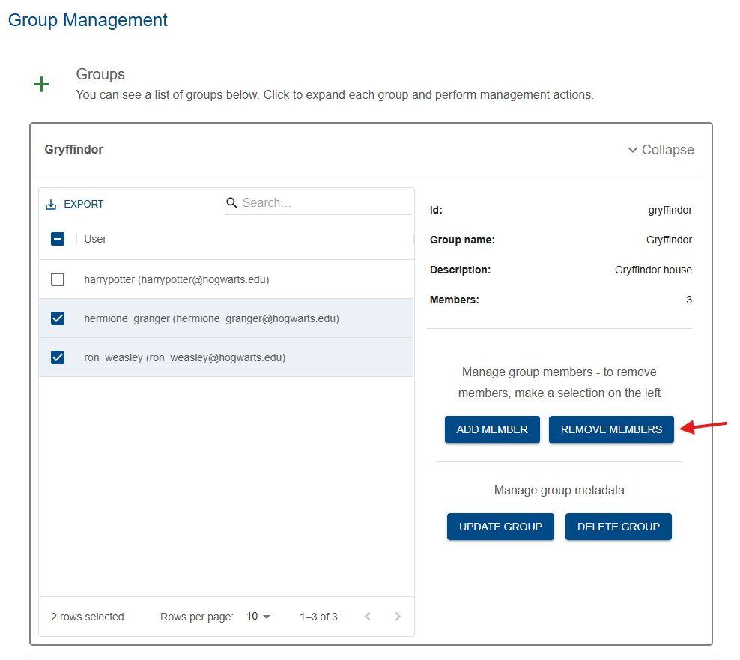Viewport: 740px width, 660px height.
Task: Click the Id value 'gryffindor'
Action: click(670, 210)
